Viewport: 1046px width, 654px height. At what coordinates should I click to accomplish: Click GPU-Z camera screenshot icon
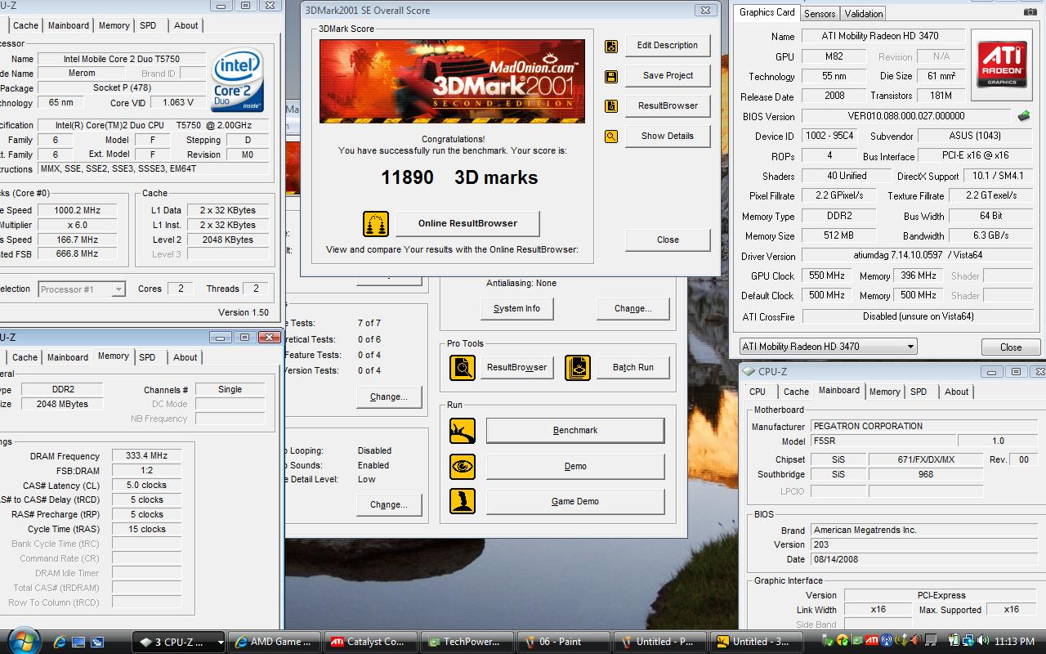click(x=1030, y=12)
